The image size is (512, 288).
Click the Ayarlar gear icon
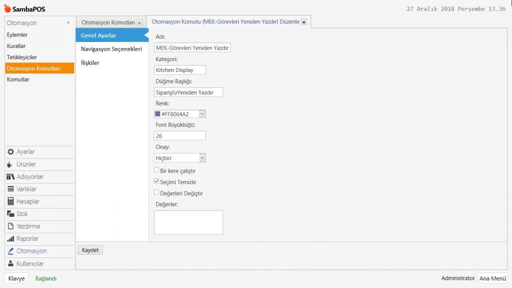tap(10, 152)
